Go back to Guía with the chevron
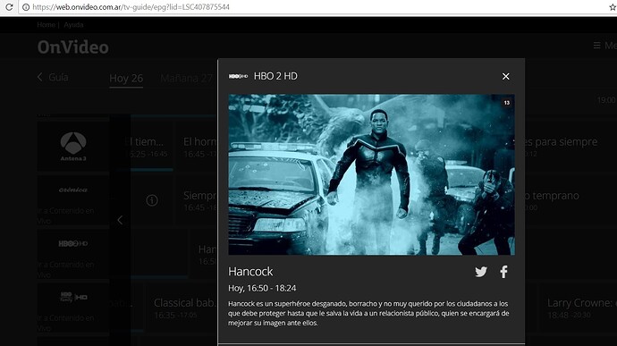 (x=53, y=77)
